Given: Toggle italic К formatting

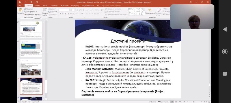Looking at the screenshot, I should (63, 13).
